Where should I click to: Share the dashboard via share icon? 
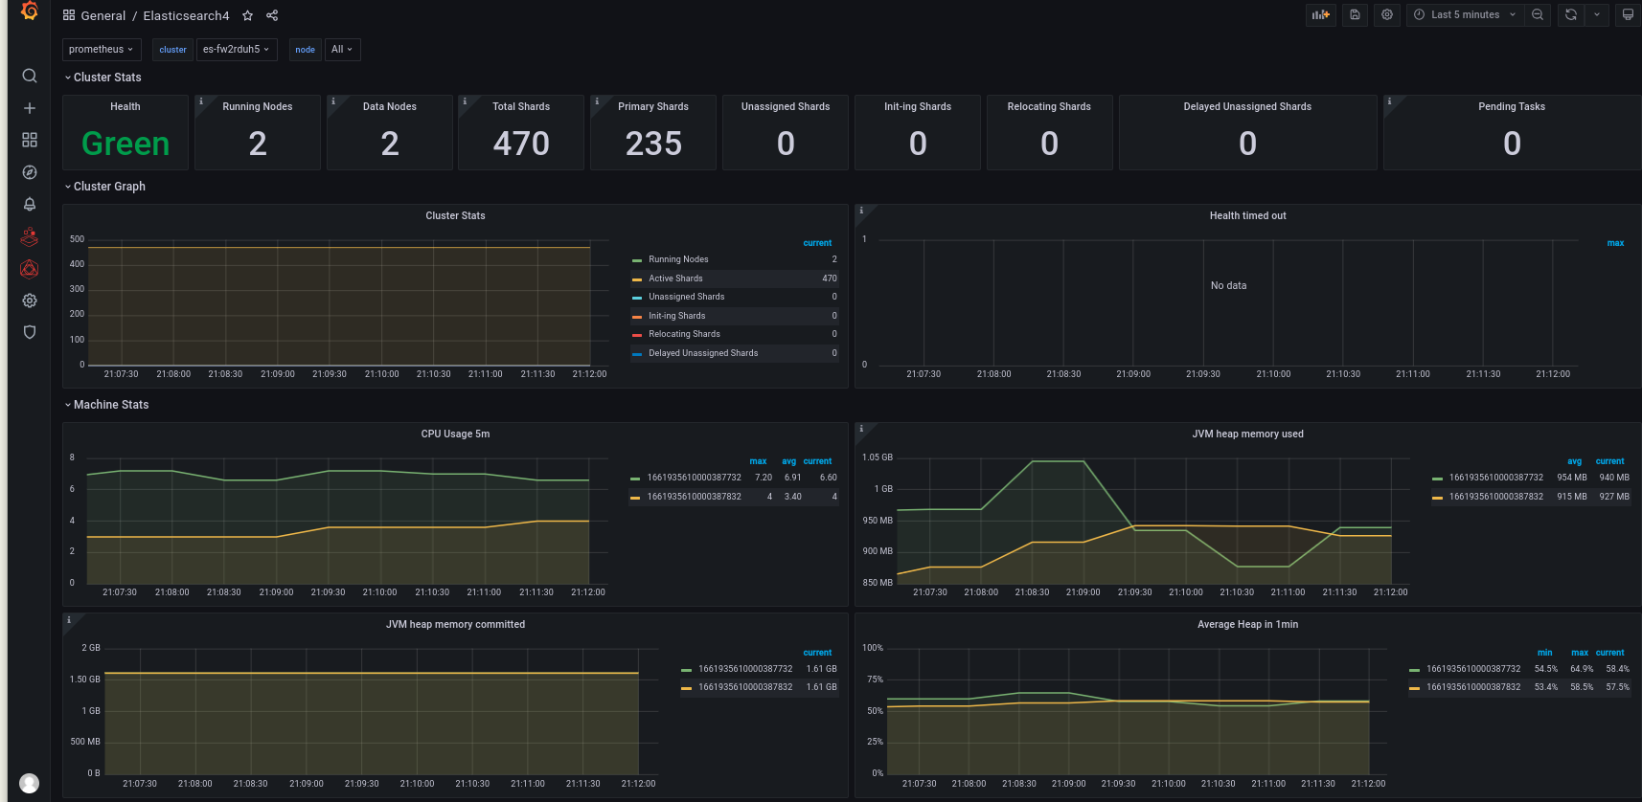click(272, 15)
